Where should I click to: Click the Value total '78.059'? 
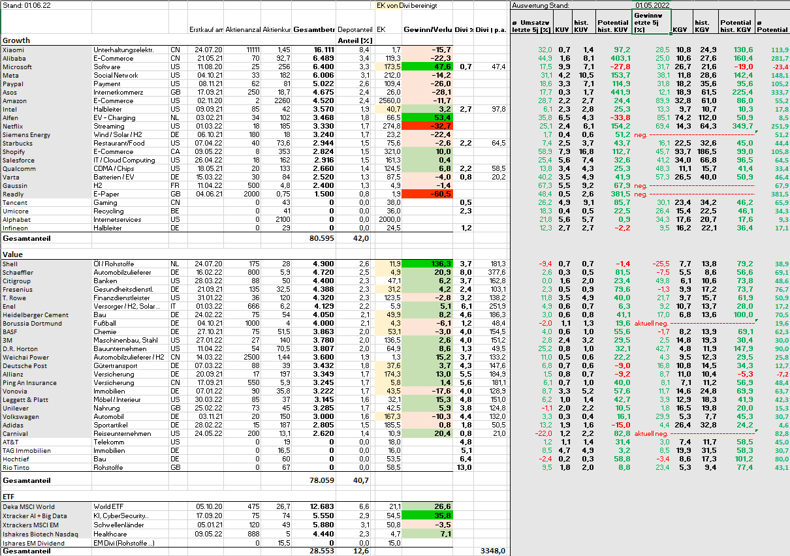point(321,480)
